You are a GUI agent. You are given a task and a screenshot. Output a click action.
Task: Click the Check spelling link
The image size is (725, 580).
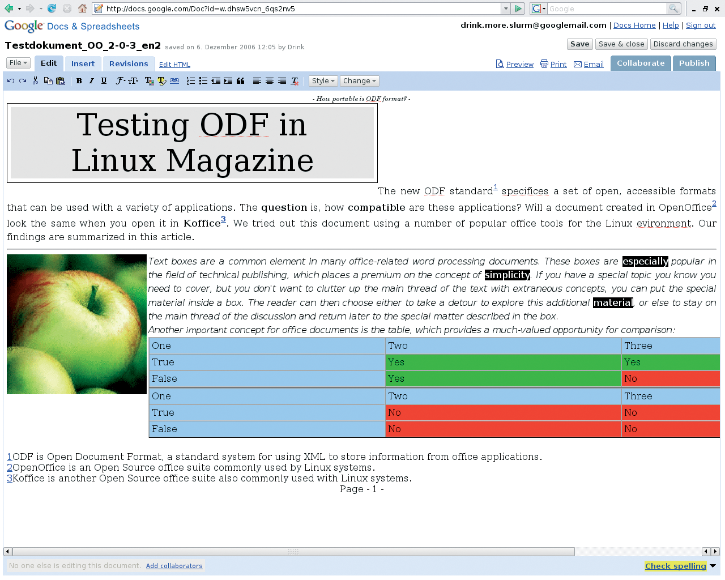point(675,566)
